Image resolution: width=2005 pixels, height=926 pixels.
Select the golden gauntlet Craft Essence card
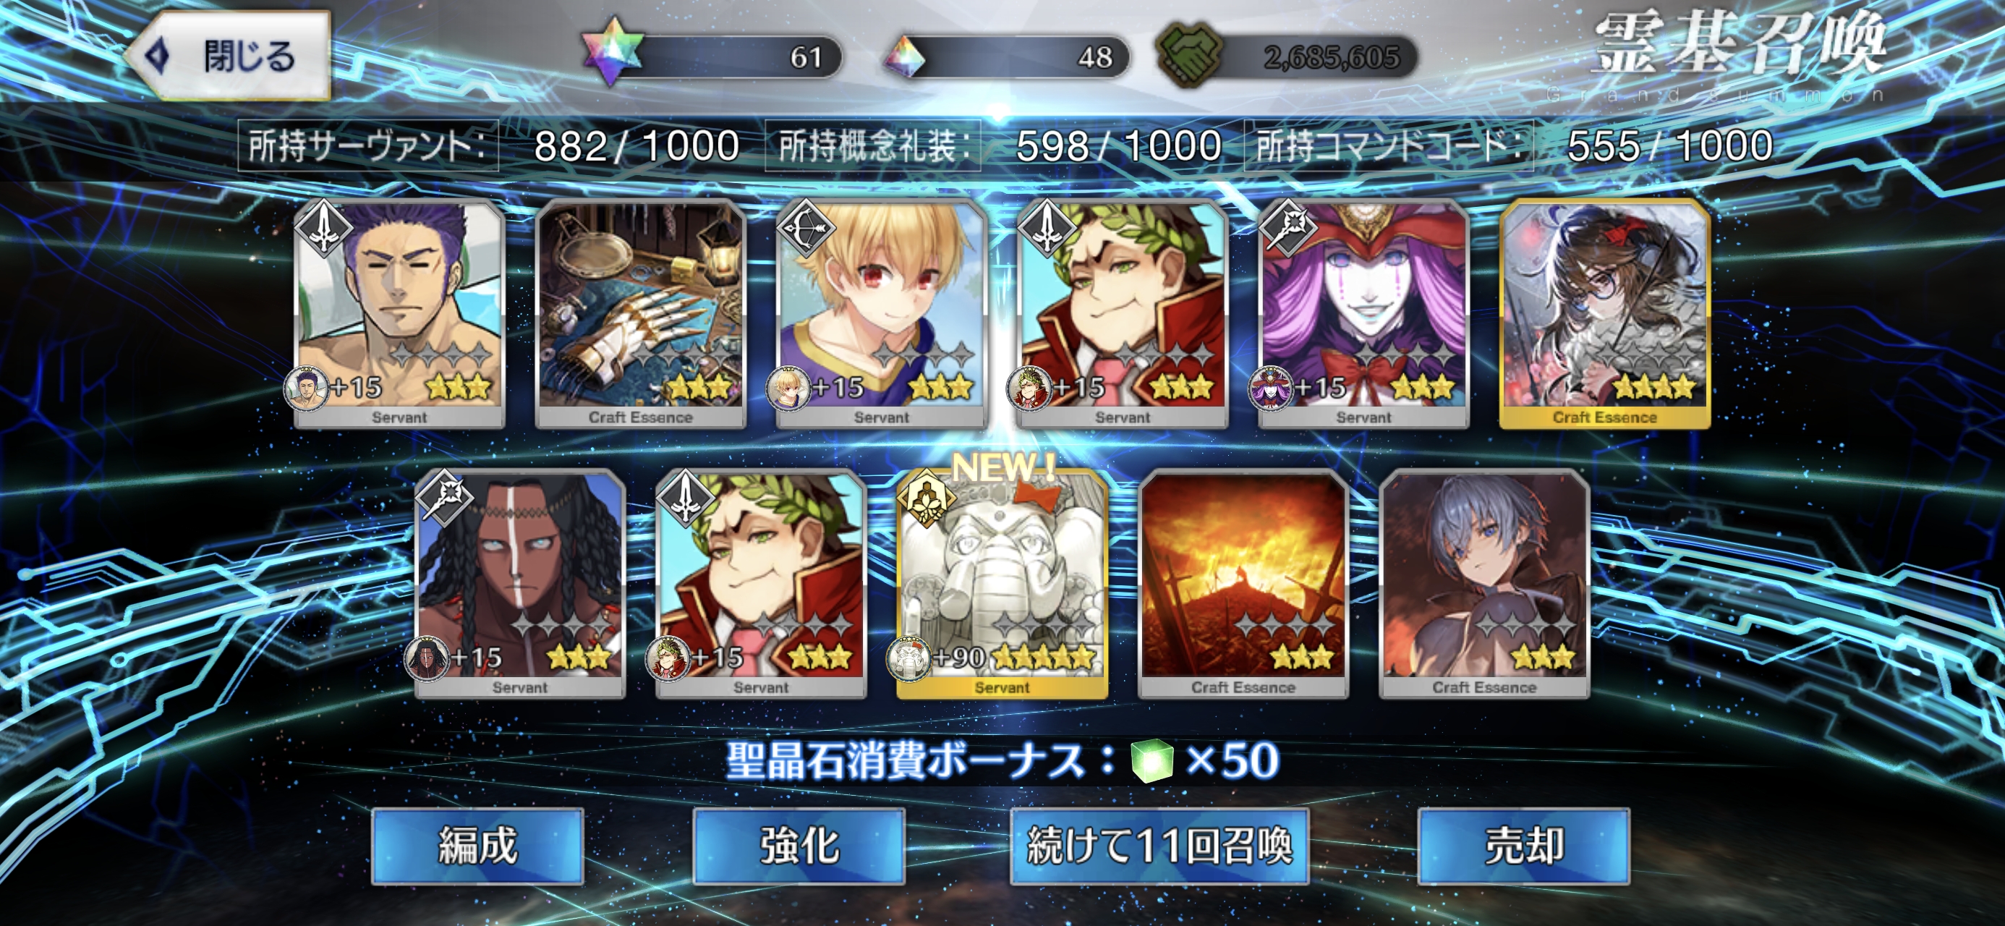click(x=641, y=313)
